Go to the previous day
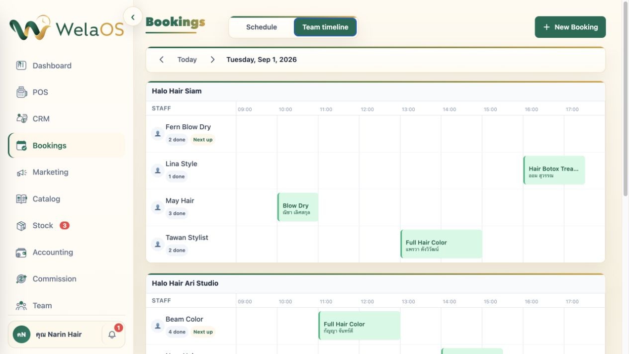This screenshot has height=354, width=629. coord(161,60)
